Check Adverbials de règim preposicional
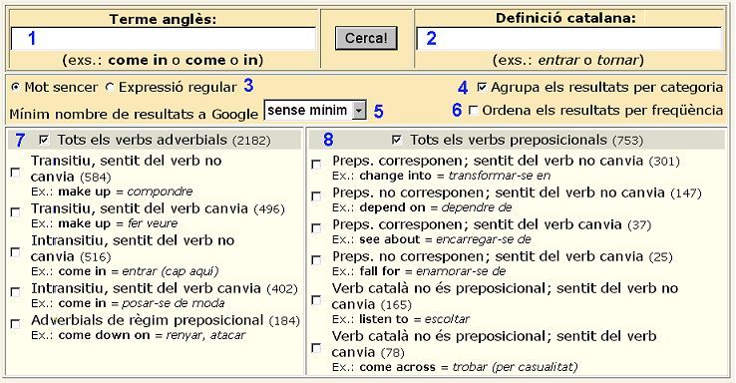Viewport: 736px width, 383px height. 16,324
